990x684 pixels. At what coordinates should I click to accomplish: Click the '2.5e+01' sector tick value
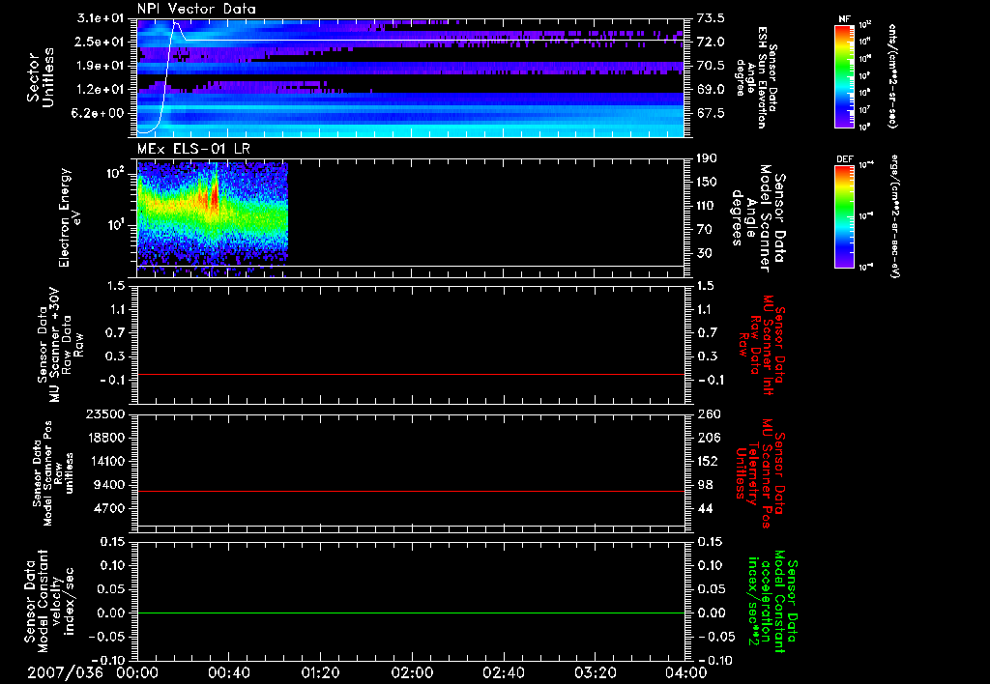click(101, 42)
